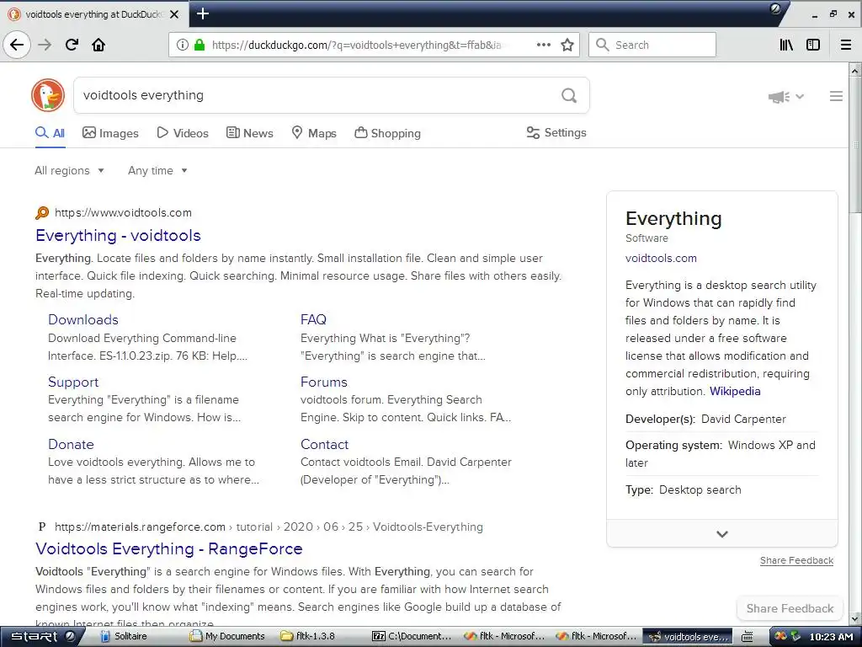The image size is (862, 647).
Task: Switch to 7-Zip C:\Document taskbar window
Action: click(x=412, y=637)
